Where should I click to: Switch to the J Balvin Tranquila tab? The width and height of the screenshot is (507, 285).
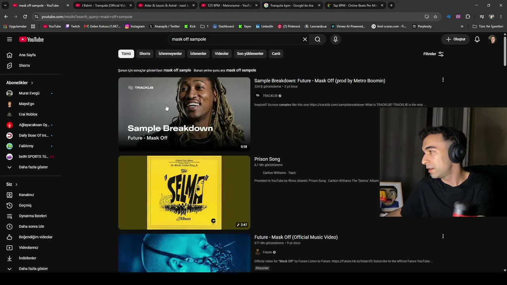(x=104, y=5)
